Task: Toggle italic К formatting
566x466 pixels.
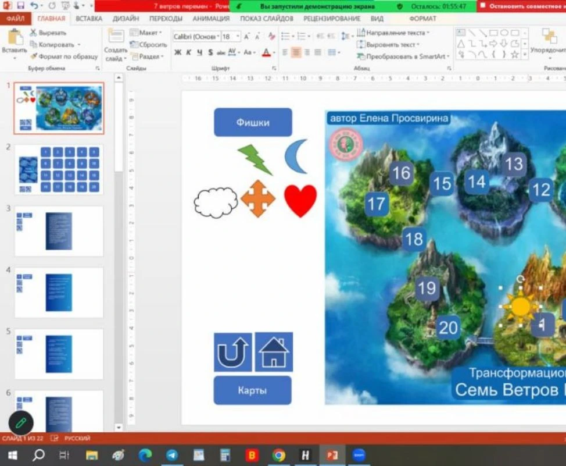Action: click(x=188, y=52)
